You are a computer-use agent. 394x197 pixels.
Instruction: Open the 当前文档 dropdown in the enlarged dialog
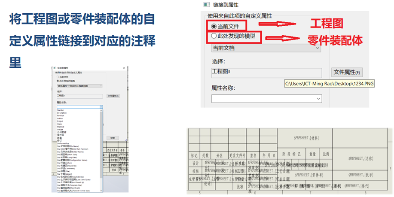(266, 48)
